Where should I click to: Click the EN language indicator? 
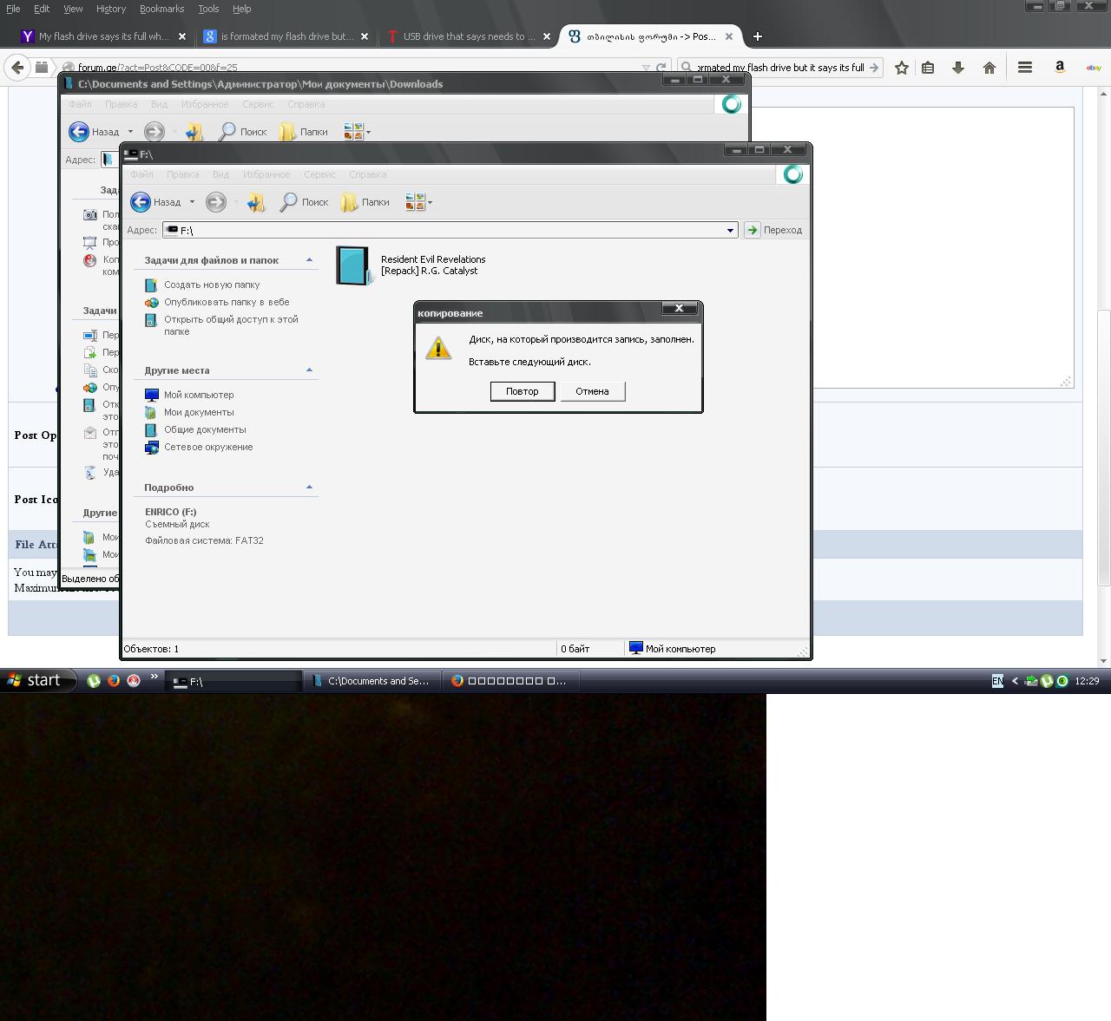pyautogui.click(x=997, y=681)
